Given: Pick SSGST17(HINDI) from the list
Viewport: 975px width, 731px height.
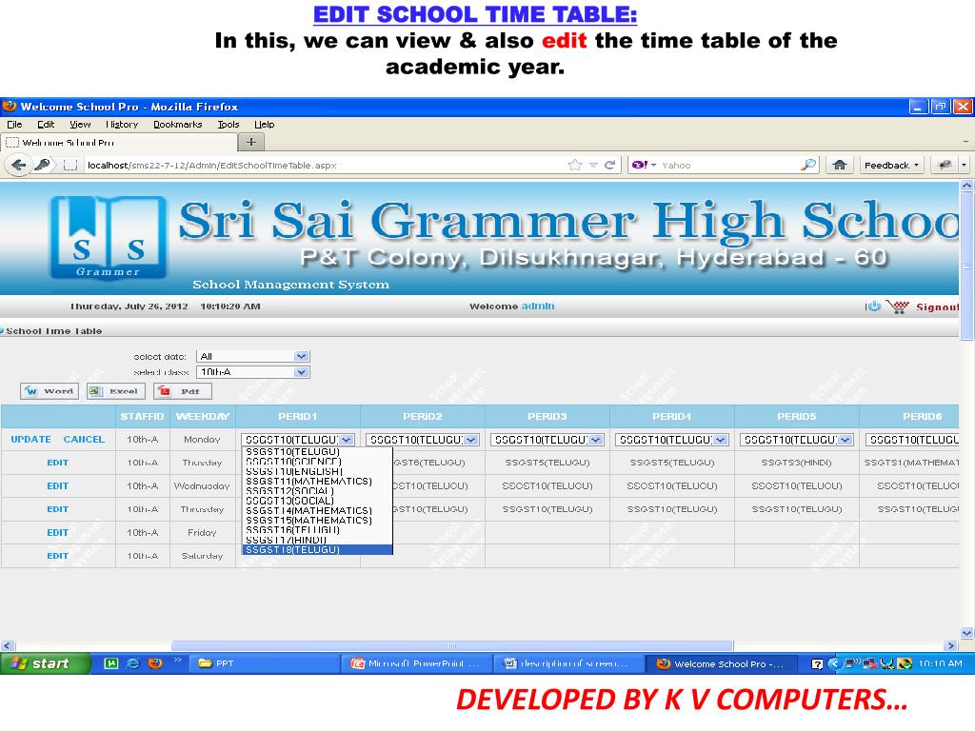Looking at the screenshot, I should (x=317, y=541).
